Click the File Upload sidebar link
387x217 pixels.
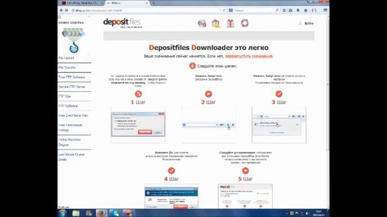point(66,58)
